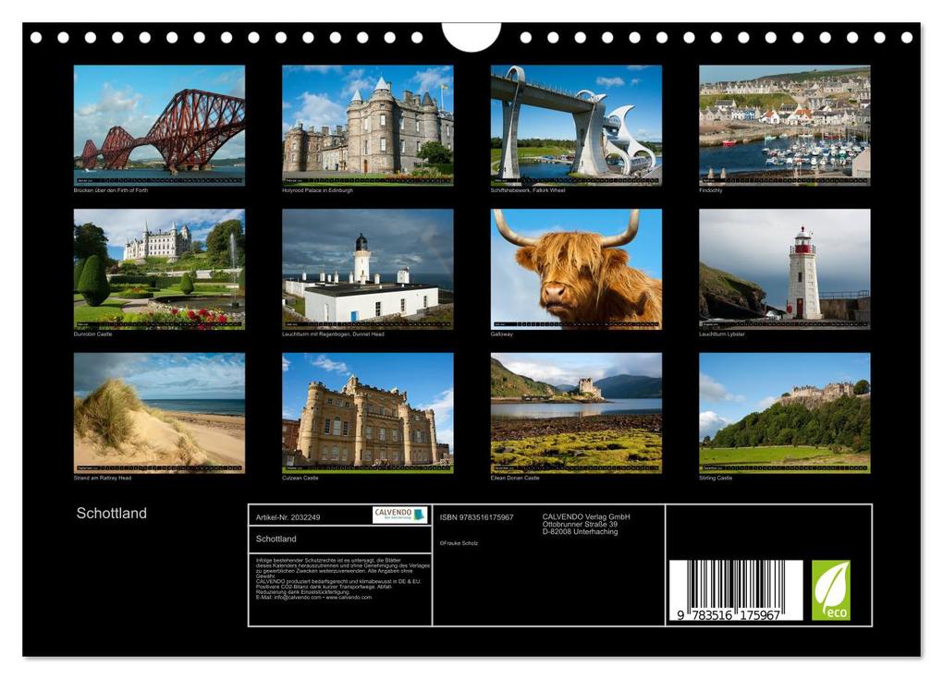Click the Artikel-Nr. 2032249 label

[x=288, y=517]
